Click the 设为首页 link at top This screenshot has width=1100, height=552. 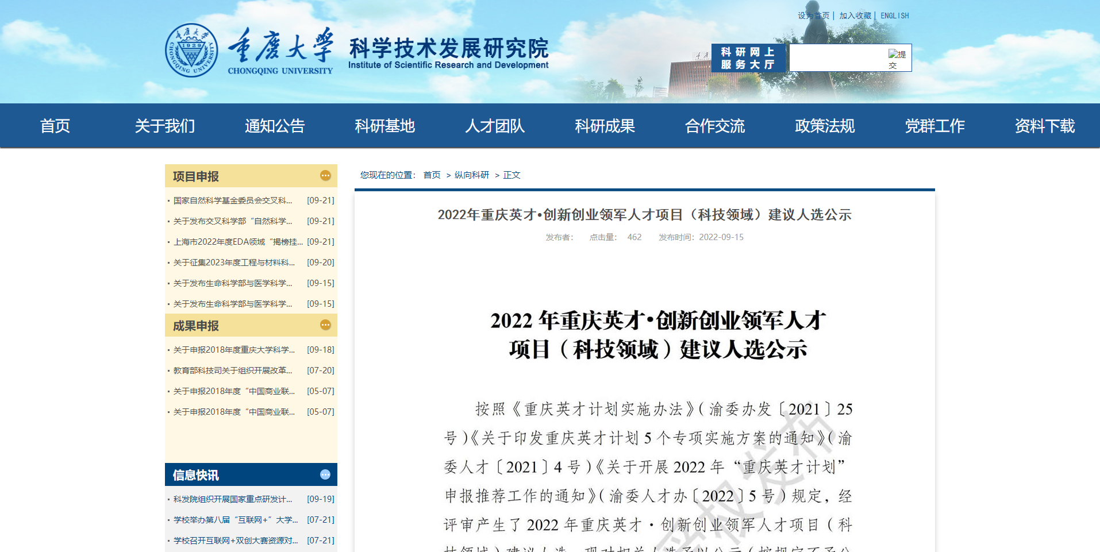(x=813, y=16)
